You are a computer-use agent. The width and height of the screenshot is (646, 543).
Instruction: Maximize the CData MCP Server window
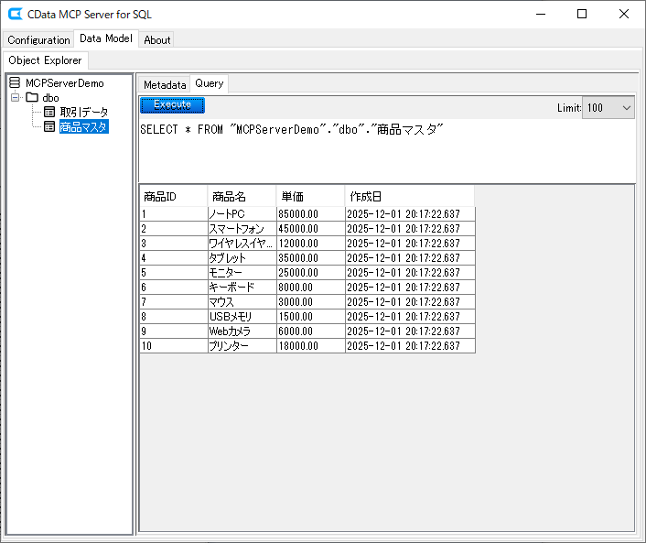coord(582,14)
